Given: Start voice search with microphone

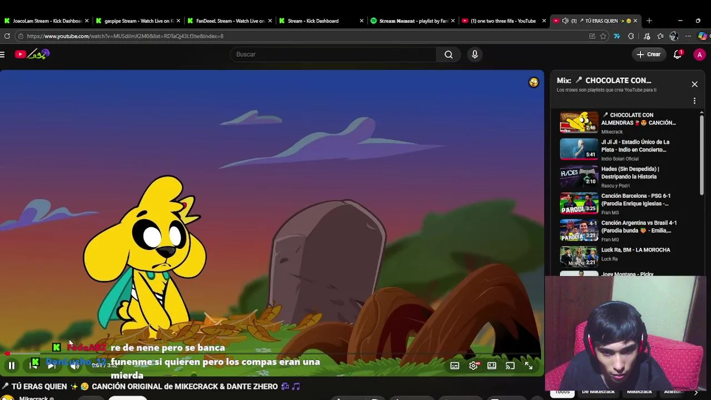Looking at the screenshot, I should 474,54.
